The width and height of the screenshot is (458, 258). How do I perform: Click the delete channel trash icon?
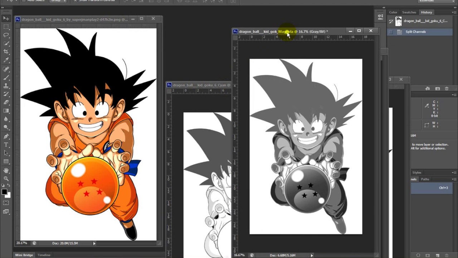click(447, 255)
